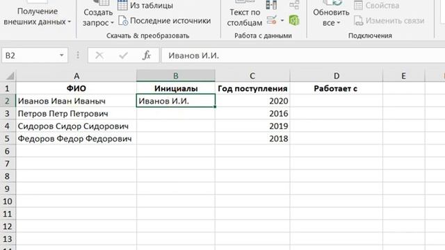
Task: Expand the Name Box dropdown arrow
Action: coord(62,56)
